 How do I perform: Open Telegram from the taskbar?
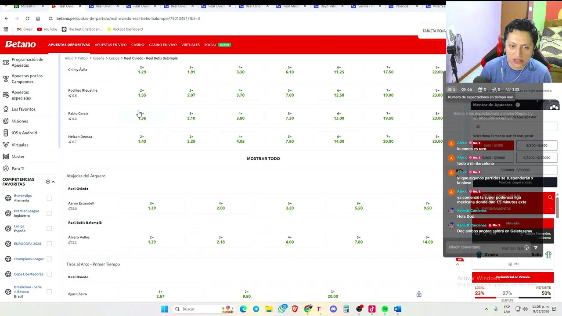[x=256, y=309]
